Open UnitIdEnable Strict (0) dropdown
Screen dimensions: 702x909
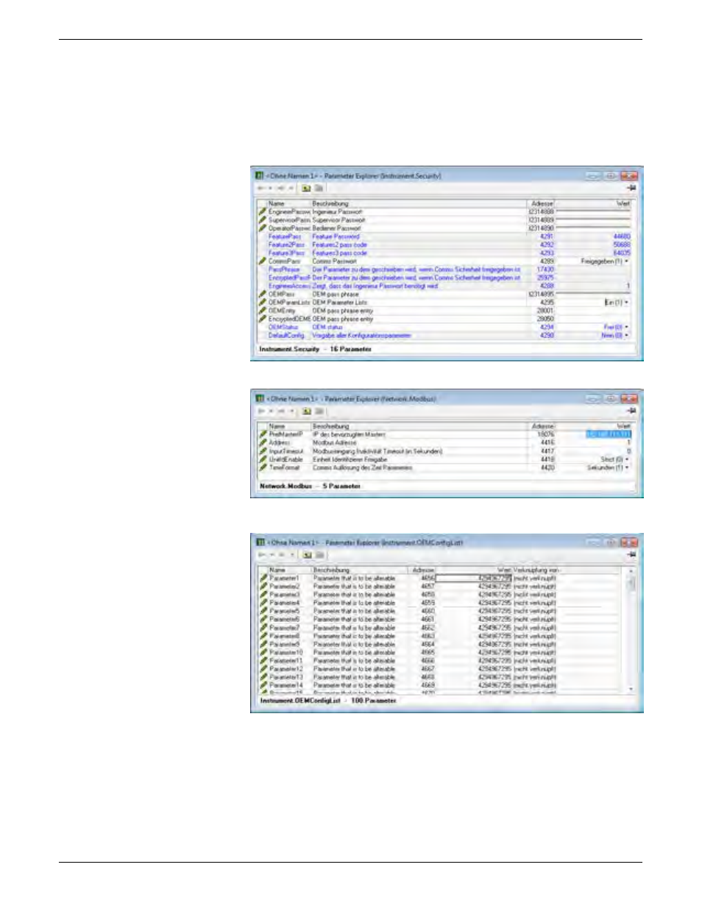click(x=627, y=459)
